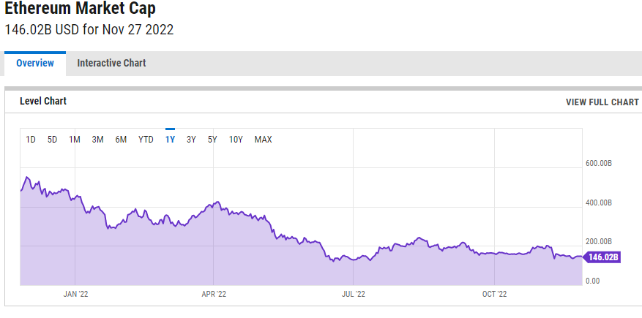642x318 pixels.
Task: Click the APR '22 axis label
Action: click(x=214, y=295)
